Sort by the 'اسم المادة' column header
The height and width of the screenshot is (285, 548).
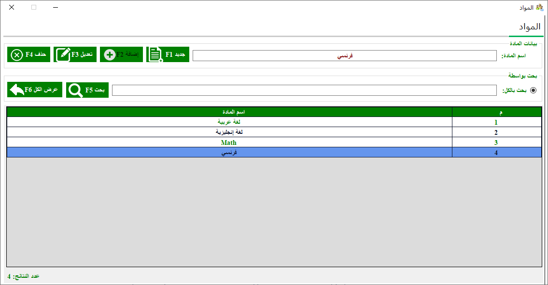(x=229, y=112)
